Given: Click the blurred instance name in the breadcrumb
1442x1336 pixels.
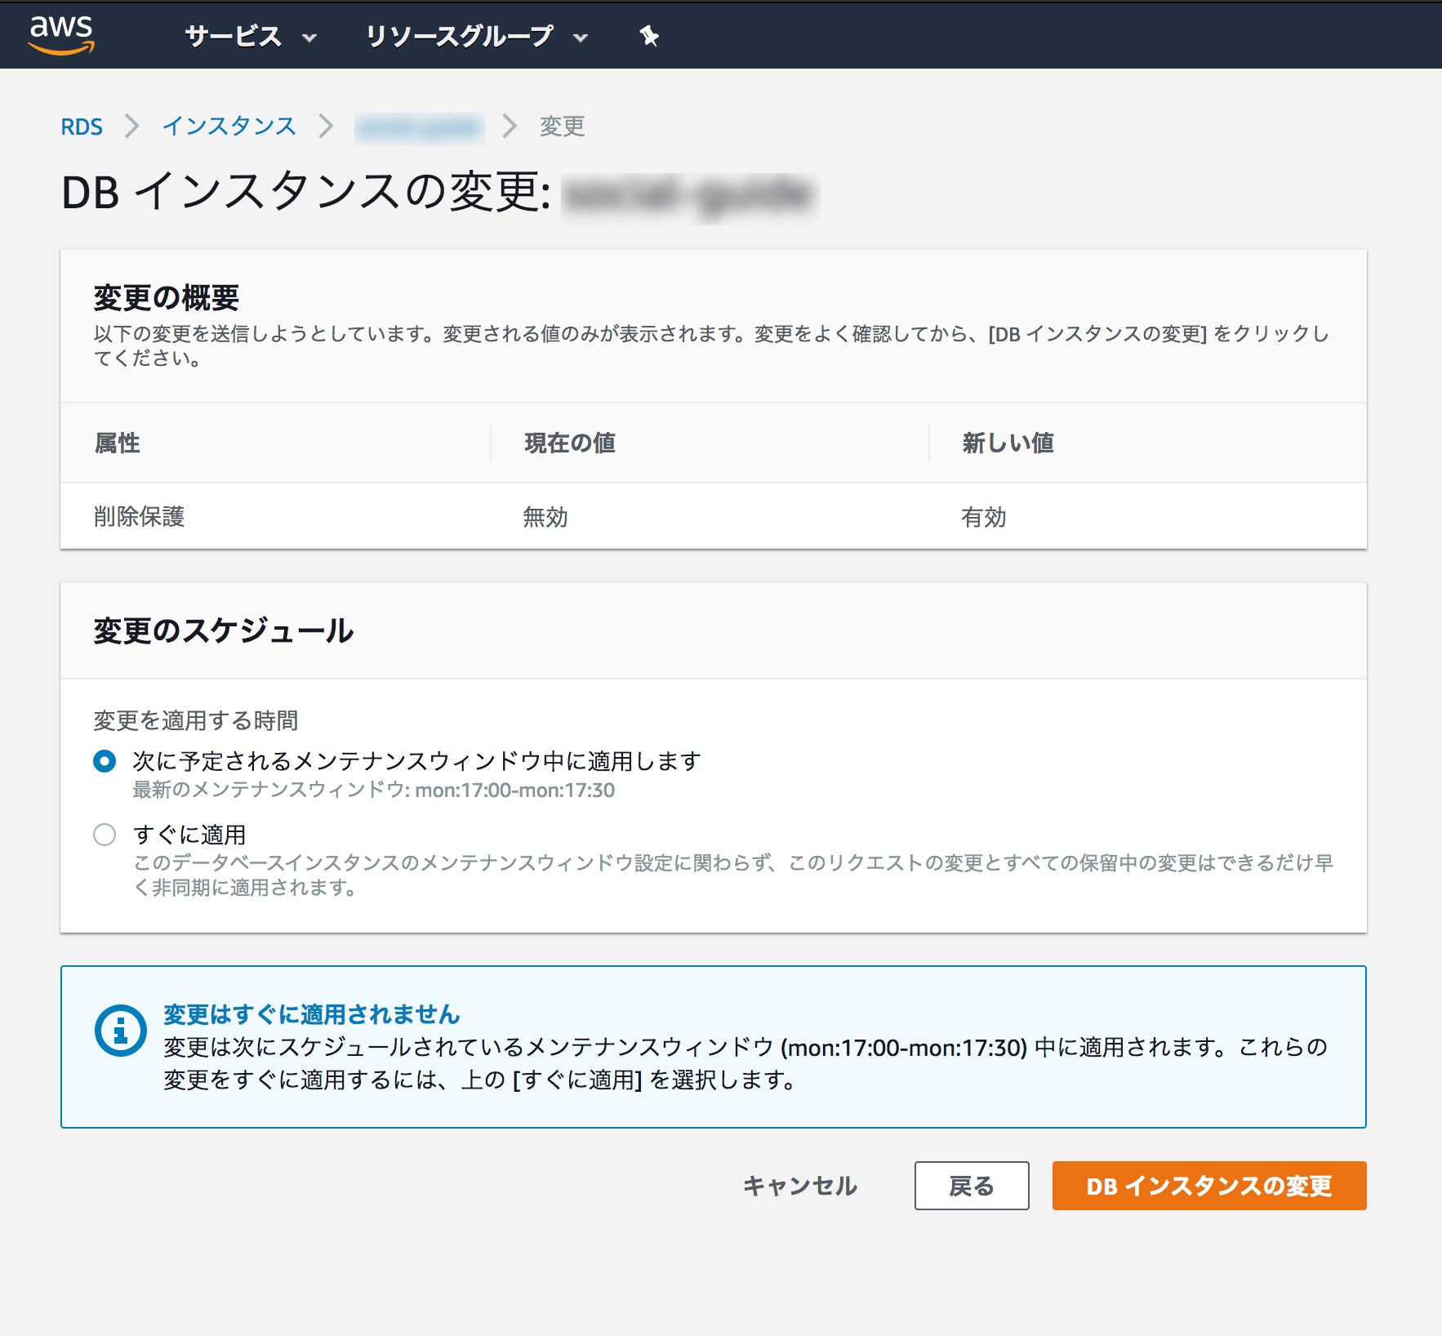Looking at the screenshot, I should [x=421, y=126].
